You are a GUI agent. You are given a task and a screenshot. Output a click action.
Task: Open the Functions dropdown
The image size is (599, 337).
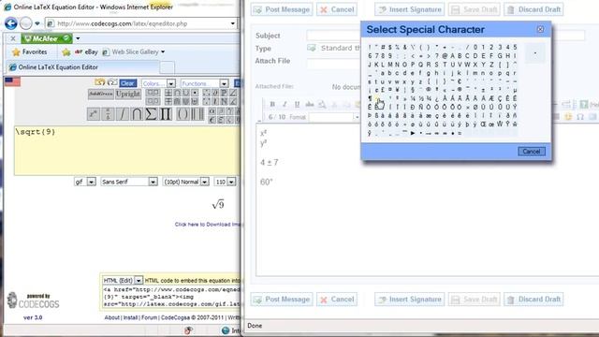pyautogui.click(x=204, y=83)
